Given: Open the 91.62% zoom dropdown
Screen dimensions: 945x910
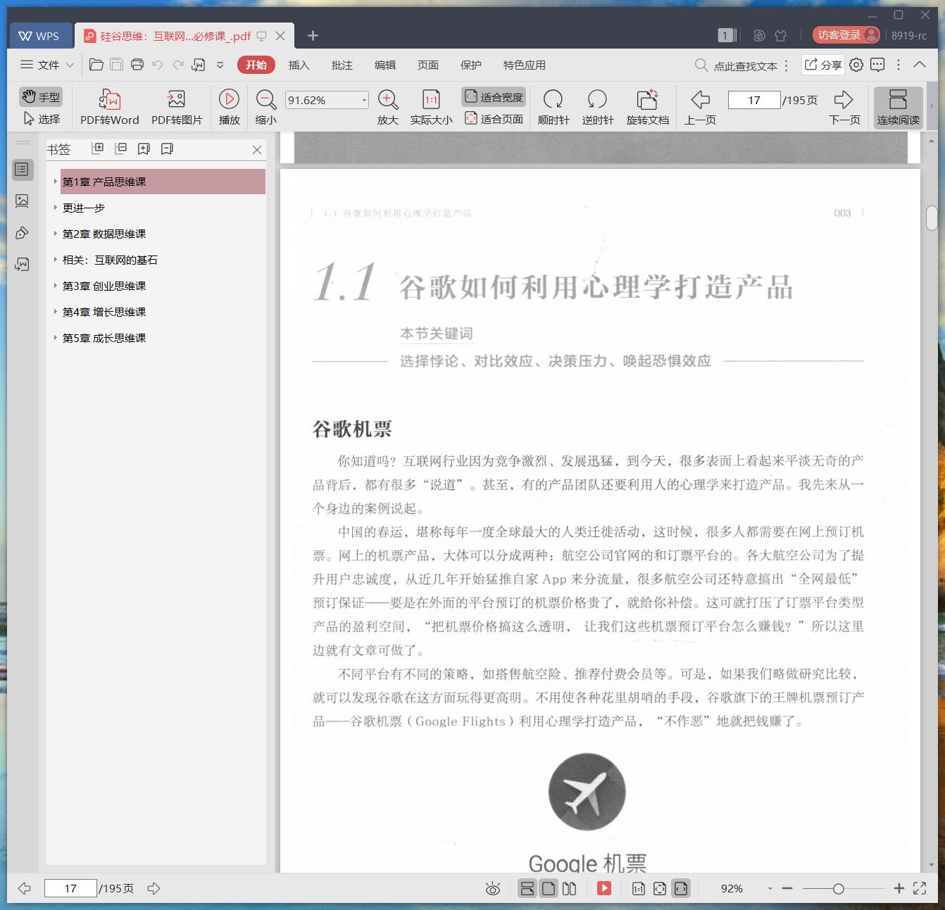Looking at the screenshot, I should point(364,100).
